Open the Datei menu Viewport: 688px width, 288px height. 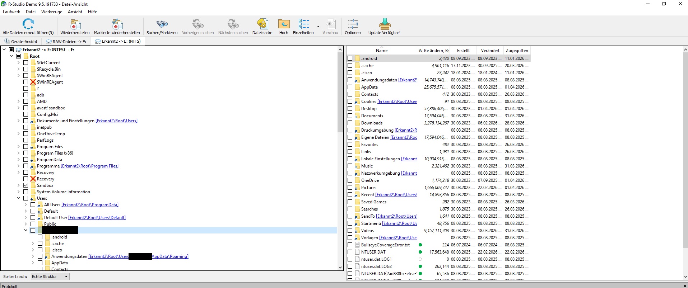pos(31,12)
